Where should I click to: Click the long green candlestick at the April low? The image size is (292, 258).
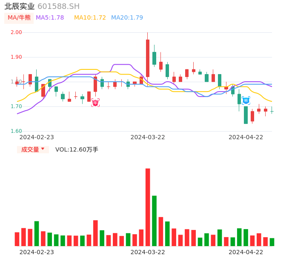click(x=246, y=115)
